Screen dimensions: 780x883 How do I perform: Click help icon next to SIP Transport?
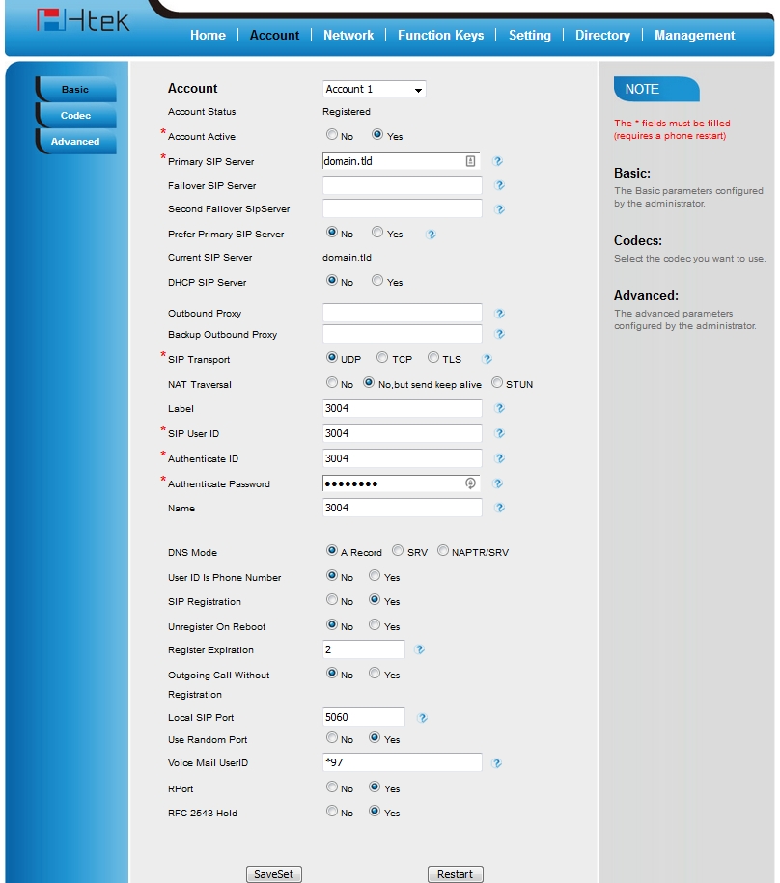point(487,359)
